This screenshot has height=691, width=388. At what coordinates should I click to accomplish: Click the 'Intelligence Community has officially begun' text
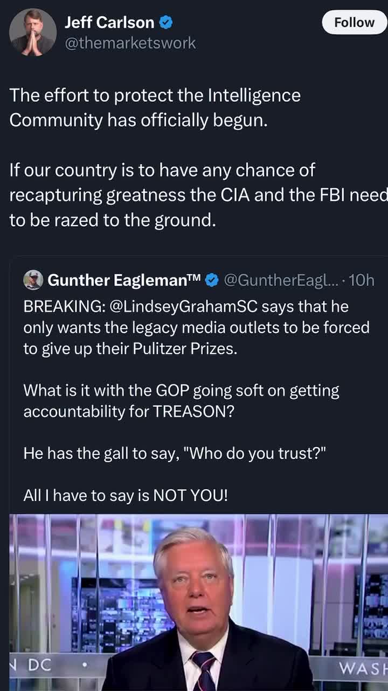coord(155,108)
